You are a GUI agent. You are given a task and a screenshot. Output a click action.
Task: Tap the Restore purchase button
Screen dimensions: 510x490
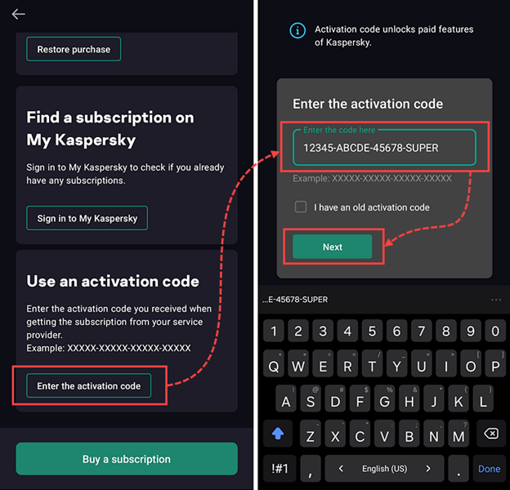pos(74,49)
